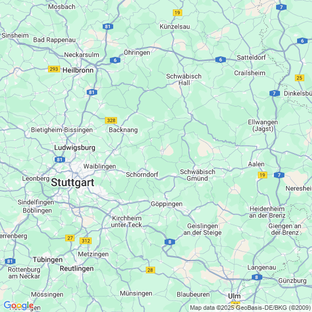Screen dimensions: 312x312
Task: Click the A81 shield near Ludwigsburg
Action: pyautogui.click(x=60, y=160)
